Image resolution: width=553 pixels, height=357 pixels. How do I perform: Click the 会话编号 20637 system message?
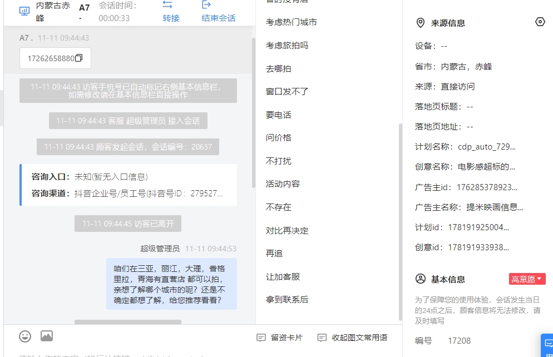pyautogui.click(x=128, y=147)
